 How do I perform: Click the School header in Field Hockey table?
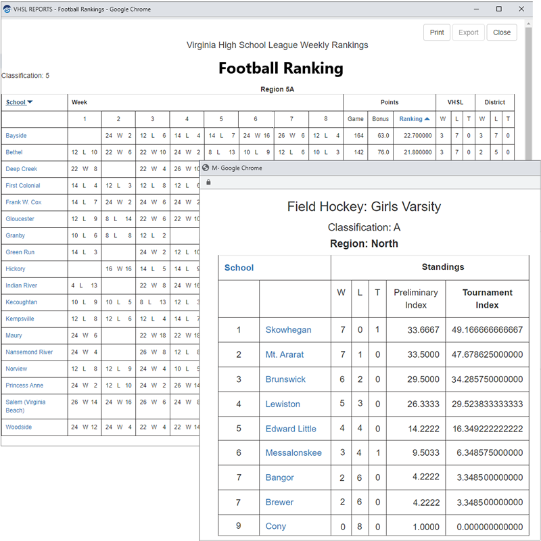[239, 268]
